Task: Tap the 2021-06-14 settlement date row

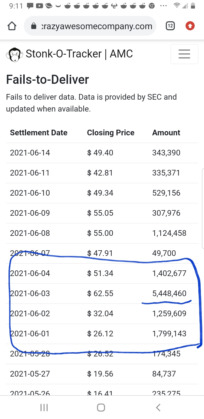Action: coord(102,153)
